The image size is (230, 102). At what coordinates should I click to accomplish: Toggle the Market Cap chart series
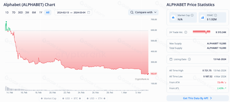click(49, 98)
